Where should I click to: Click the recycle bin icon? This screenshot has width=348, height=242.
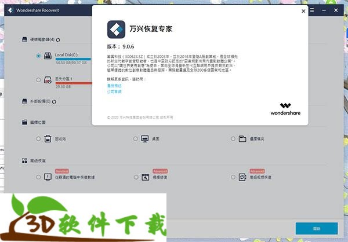pos(48,139)
